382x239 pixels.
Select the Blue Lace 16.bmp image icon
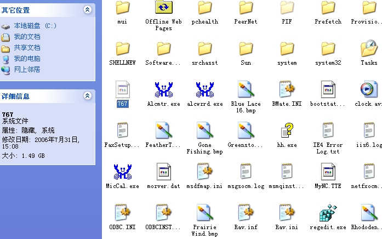246,90
